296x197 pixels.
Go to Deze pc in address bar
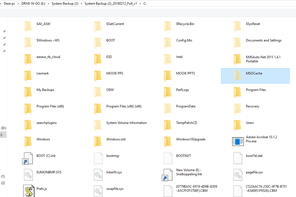[x=9, y=4]
